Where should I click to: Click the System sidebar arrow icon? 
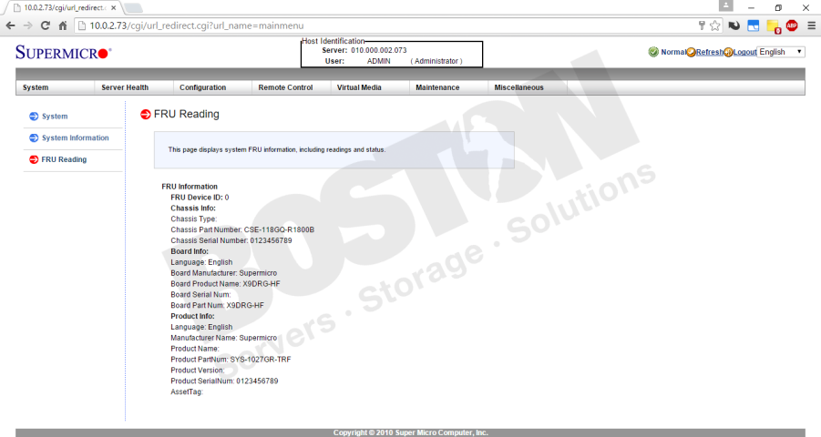pos(34,117)
